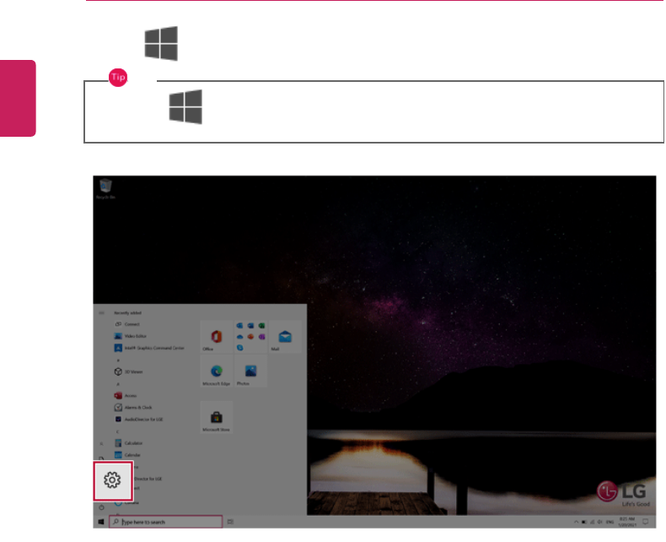This screenshot has height=542, width=666.
Task: Click the 'Recently added' header
Action: 127,313
